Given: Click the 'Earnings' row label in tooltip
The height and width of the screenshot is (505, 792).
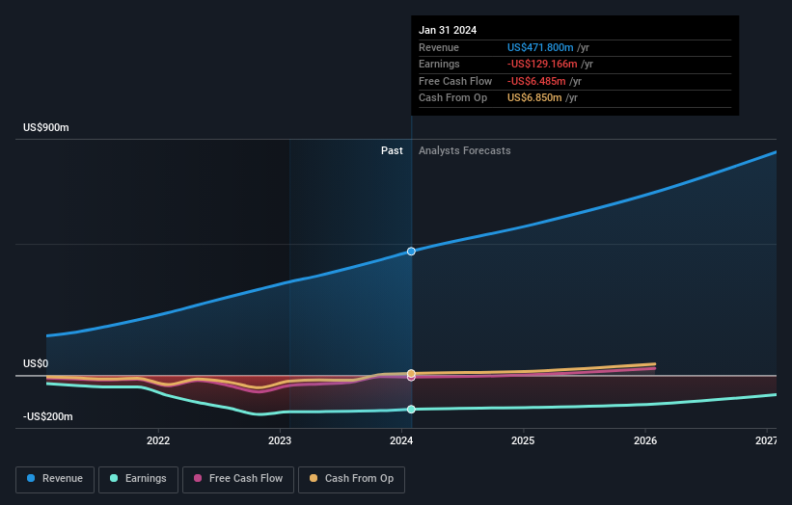Looking at the screenshot, I should coord(439,64).
